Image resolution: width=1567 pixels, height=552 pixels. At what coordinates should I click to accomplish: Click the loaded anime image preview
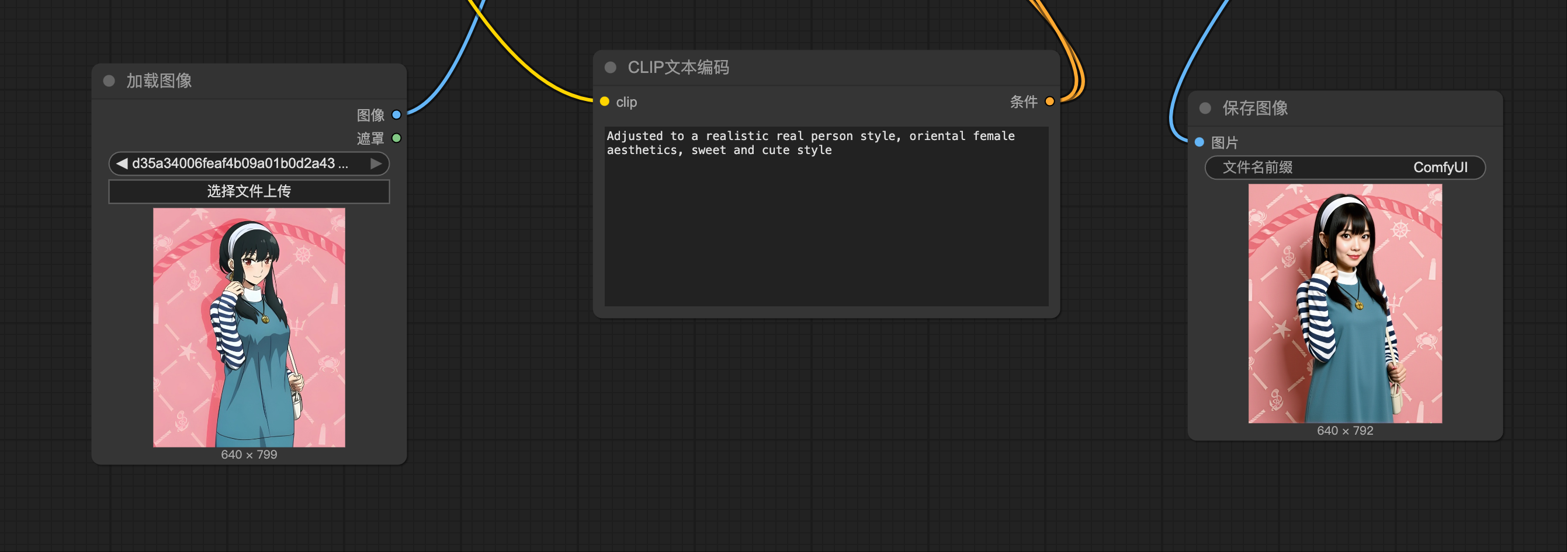(249, 327)
